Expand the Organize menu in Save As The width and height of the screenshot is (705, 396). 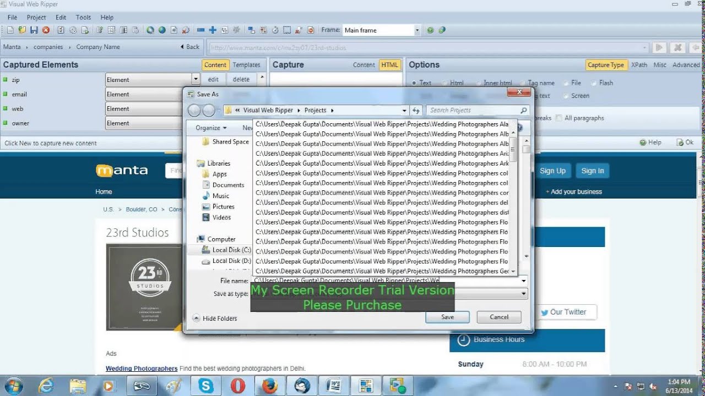[211, 128]
